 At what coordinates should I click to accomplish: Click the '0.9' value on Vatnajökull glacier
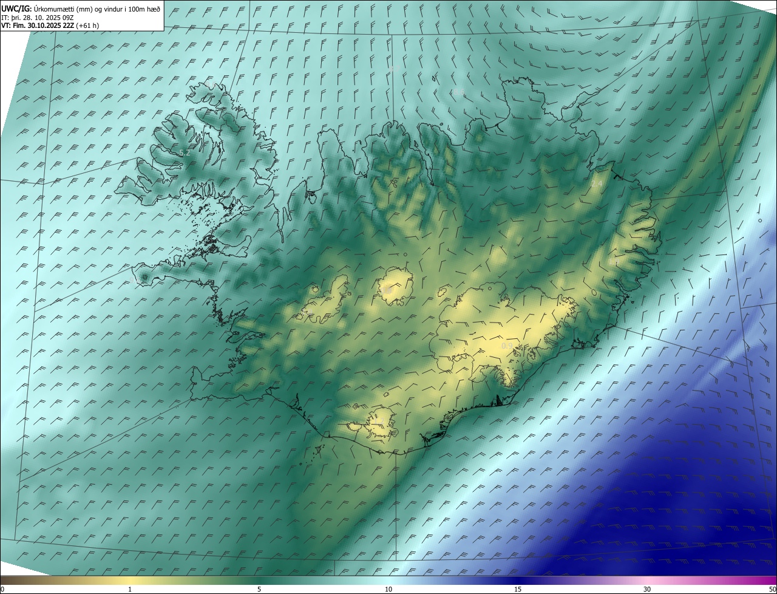pos(507,346)
